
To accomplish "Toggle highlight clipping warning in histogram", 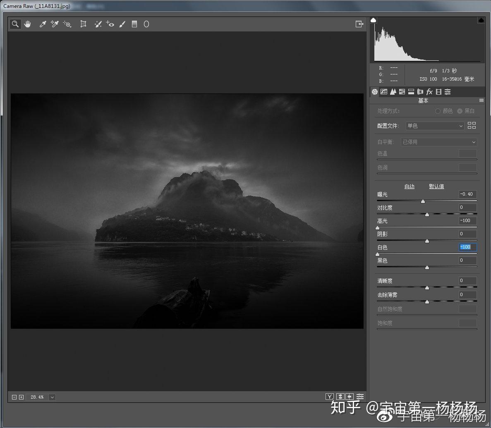I will 481,20.
